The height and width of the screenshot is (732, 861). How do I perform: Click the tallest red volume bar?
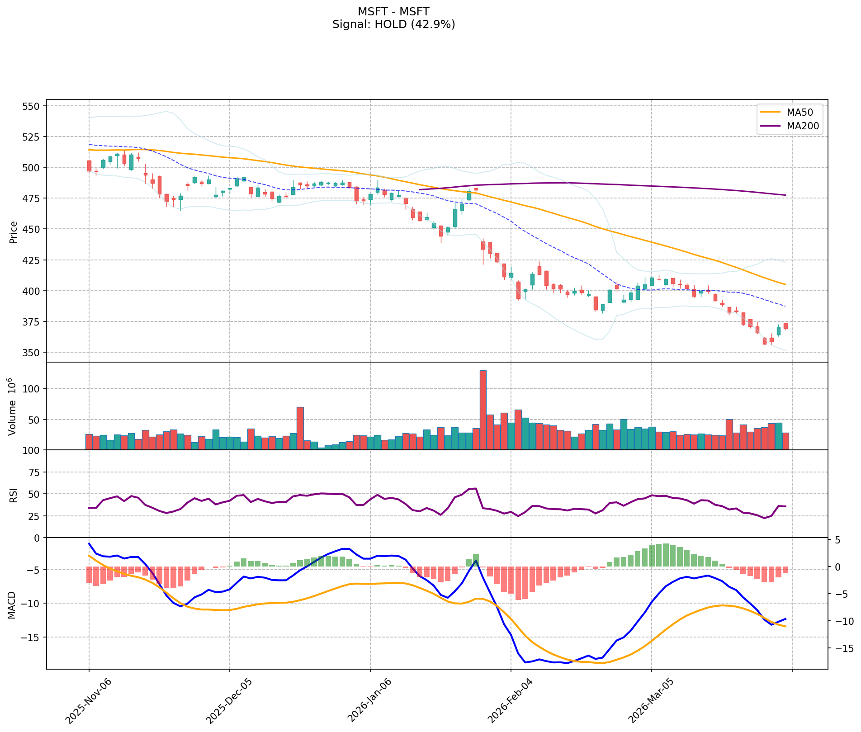click(x=483, y=410)
